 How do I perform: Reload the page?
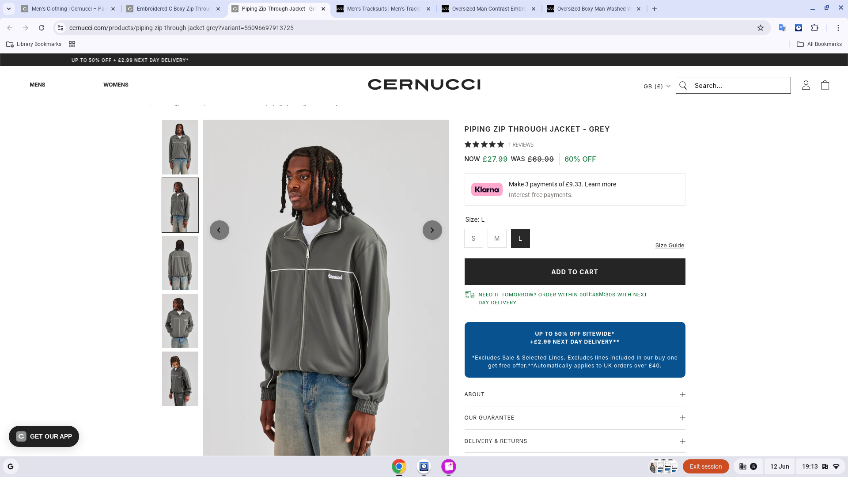point(42,28)
